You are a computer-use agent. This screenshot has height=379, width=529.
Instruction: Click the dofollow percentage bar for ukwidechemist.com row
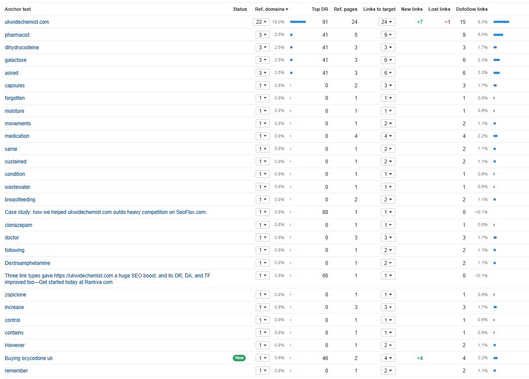[501, 22]
